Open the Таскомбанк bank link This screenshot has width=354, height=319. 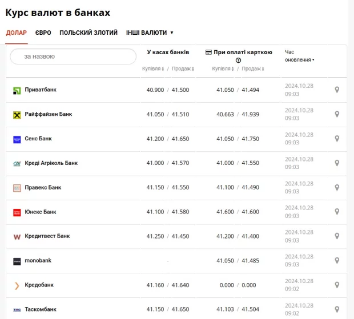(x=41, y=309)
